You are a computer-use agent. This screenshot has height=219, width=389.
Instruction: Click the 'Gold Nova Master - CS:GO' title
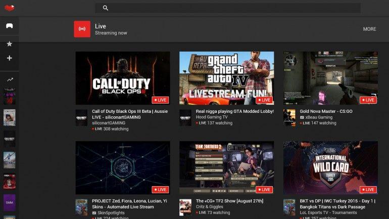[x=326, y=111]
